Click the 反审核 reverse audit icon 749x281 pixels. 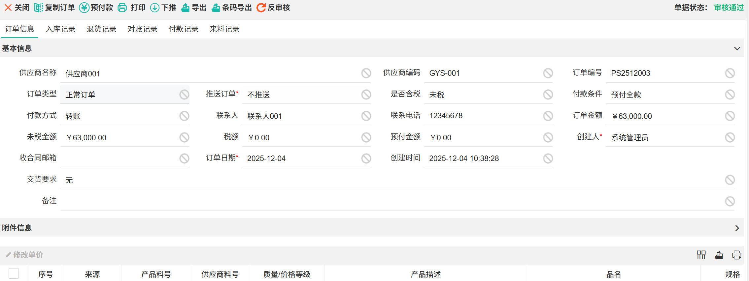tap(261, 8)
